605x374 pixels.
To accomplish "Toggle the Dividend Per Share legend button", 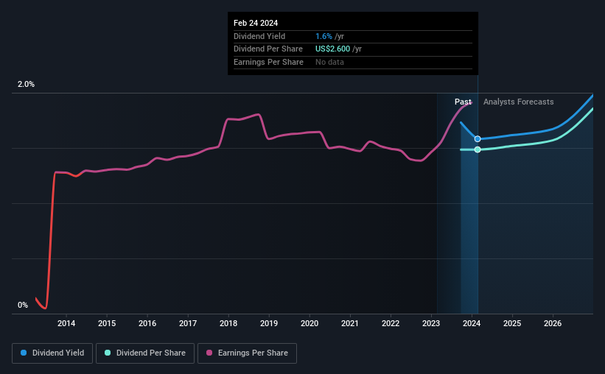I will click(x=145, y=353).
